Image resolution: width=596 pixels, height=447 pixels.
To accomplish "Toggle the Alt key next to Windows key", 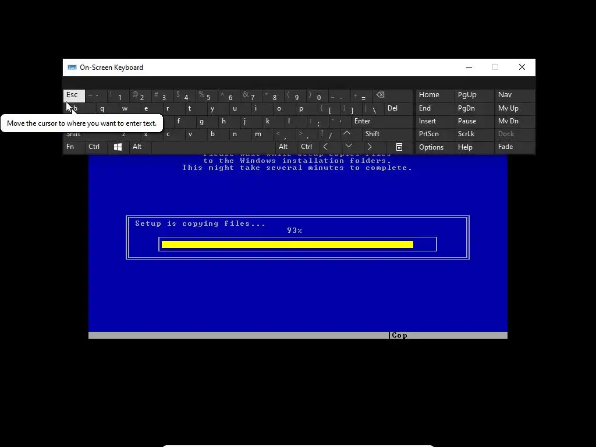I will point(140,147).
